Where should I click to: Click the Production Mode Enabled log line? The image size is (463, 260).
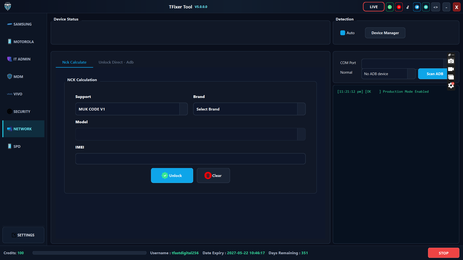coord(383,92)
